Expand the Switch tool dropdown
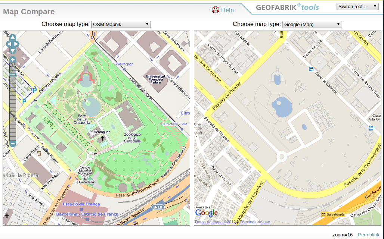Image resolution: width=384 pixels, height=239 pixels. point(357,6)
